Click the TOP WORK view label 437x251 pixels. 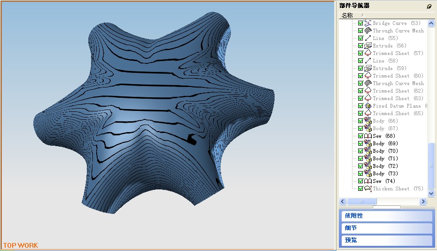click(21, 245)
